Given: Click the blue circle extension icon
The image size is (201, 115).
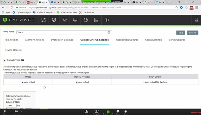Looking at the screenshot, I should click(181, 7).
